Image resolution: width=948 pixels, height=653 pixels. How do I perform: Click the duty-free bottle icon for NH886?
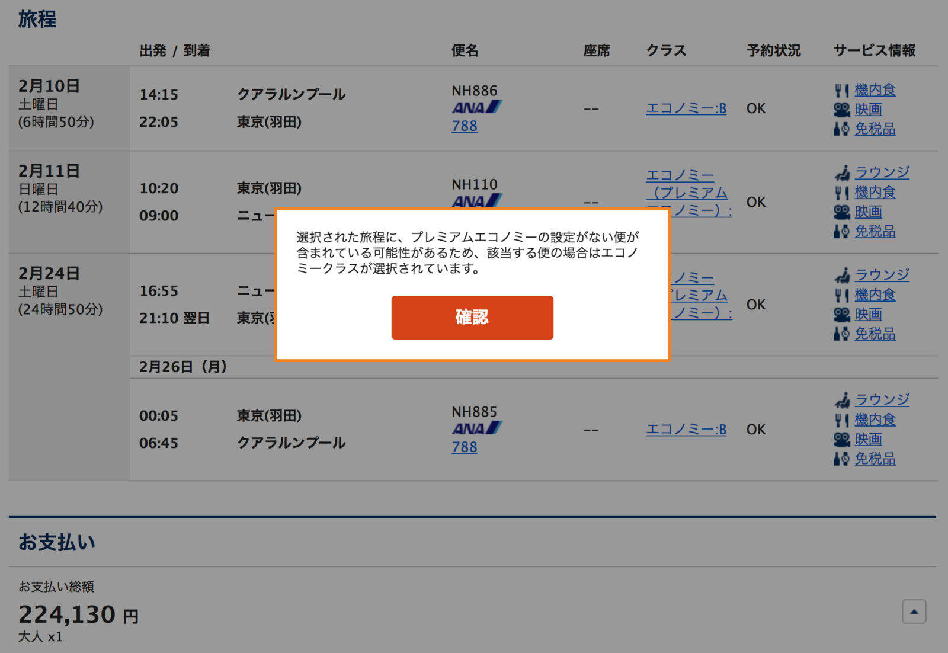[841, 129]
